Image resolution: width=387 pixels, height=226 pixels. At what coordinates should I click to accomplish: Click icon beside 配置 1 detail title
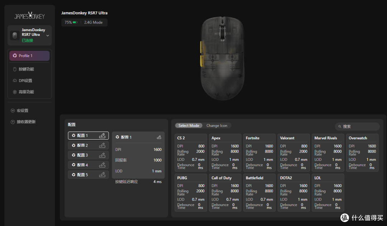click(117, 137)
